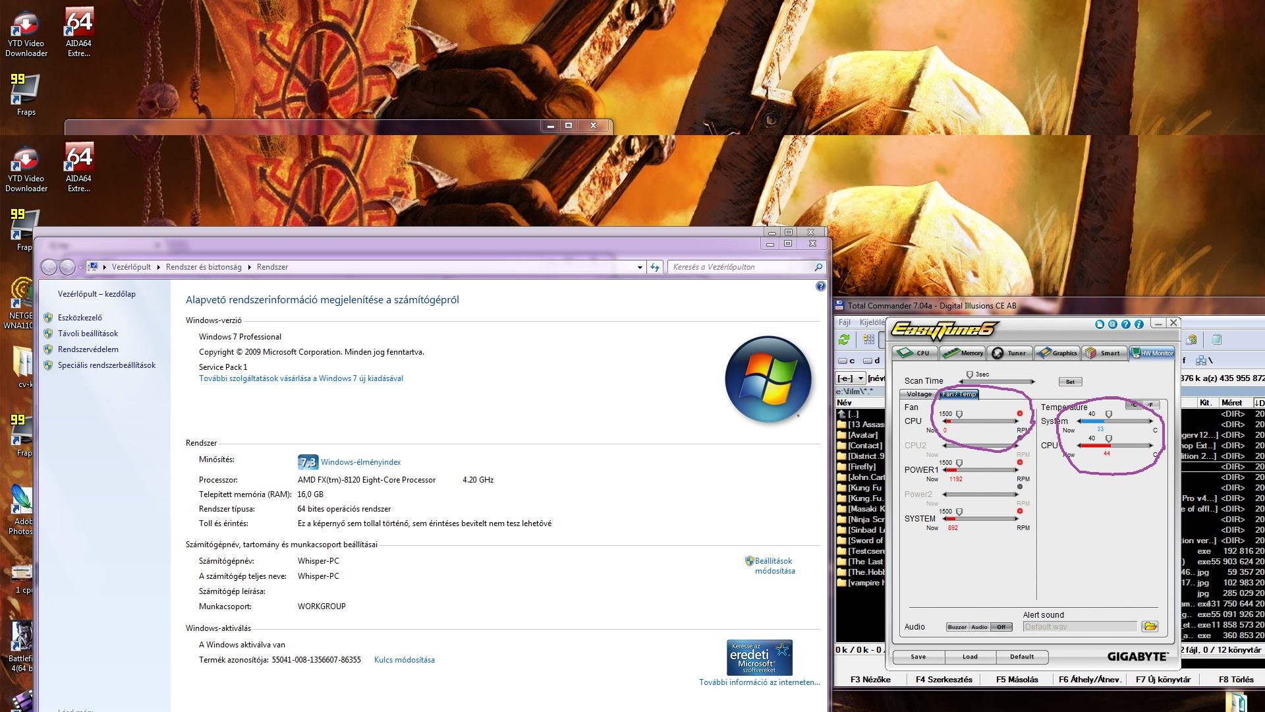Click the address bar refresh icon

point(655,267)
